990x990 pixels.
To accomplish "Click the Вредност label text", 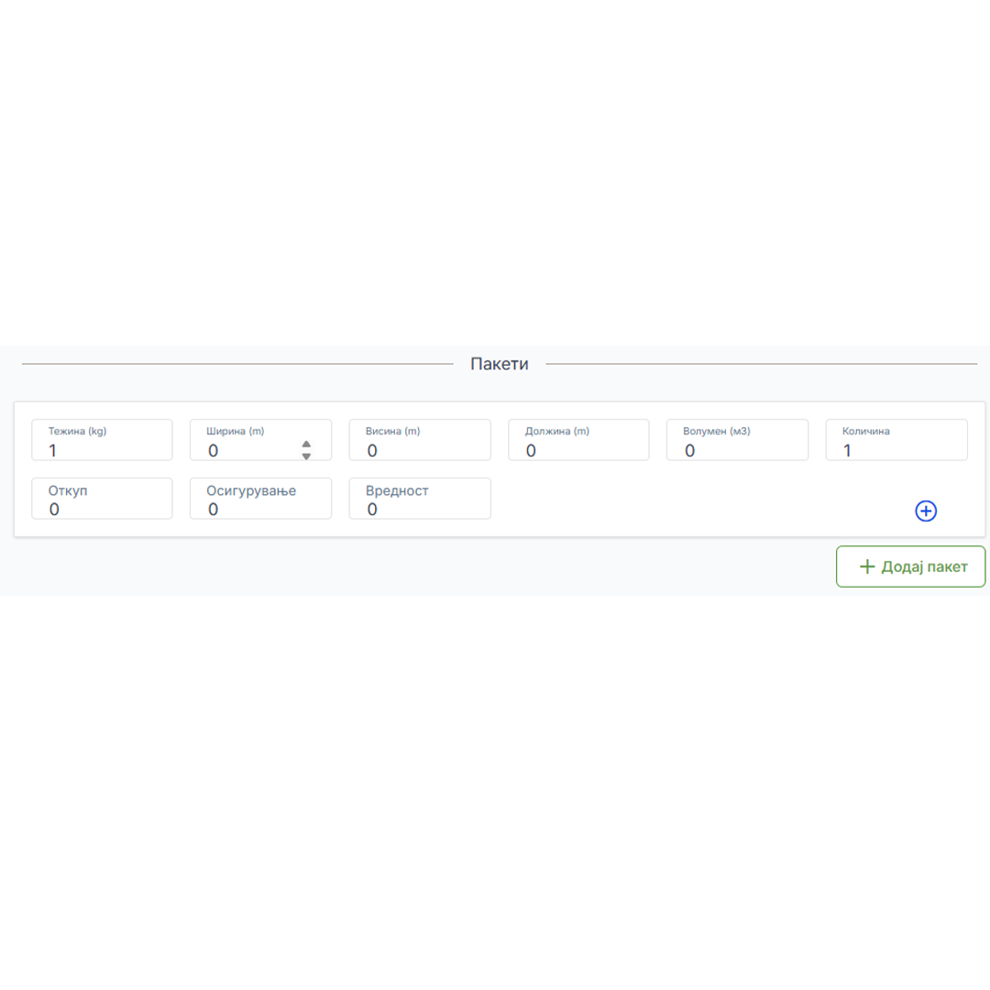I will point(397,490).
